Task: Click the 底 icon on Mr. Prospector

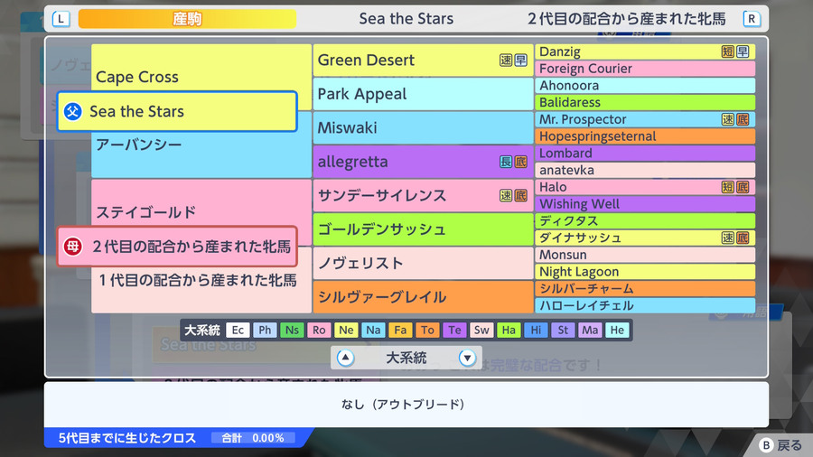Action: coord(743,119)
